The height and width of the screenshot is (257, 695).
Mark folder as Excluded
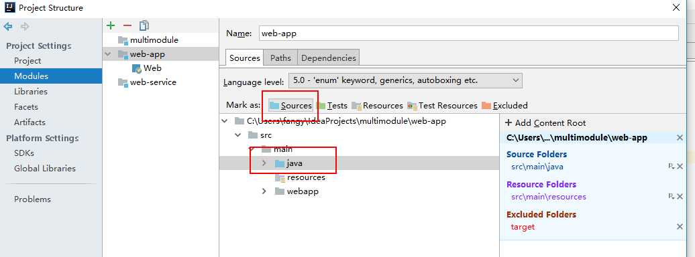pyautogui.click(x=504, y=106)
